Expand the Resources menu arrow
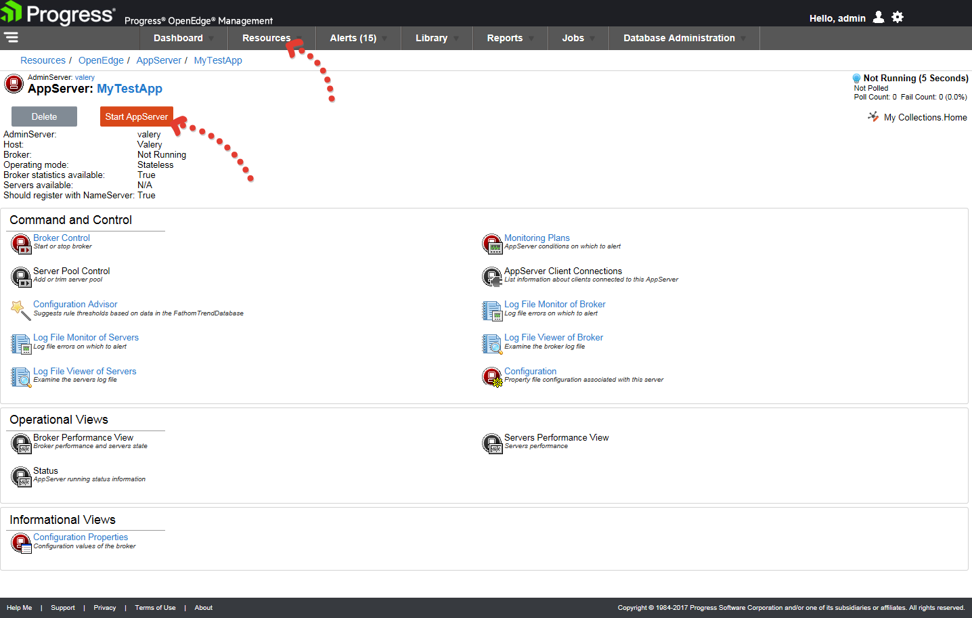Screen dimensions: 972x618 click(x=299, y=39)
